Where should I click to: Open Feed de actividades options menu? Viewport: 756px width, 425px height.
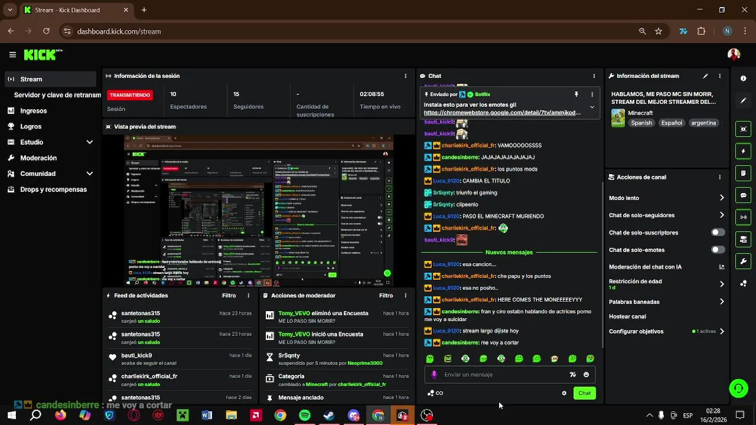[x=248, y=296]
